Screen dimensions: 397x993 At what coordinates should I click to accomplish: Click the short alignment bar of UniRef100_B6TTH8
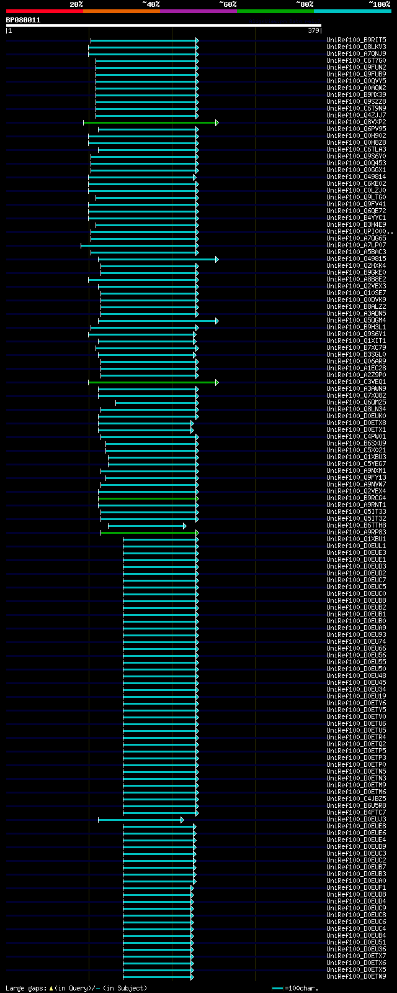click(147, 526)
